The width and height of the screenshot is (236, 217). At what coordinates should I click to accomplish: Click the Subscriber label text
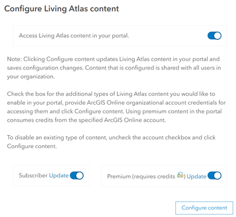(x=33, y=175)
